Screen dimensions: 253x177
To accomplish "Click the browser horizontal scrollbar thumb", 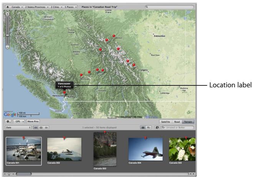I will pyautogui.click(x=24, y=174).
